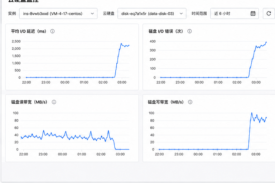Click the 03:00 tick on read bandwidth chart
275x183 pixels.
[x=120, y=154]
